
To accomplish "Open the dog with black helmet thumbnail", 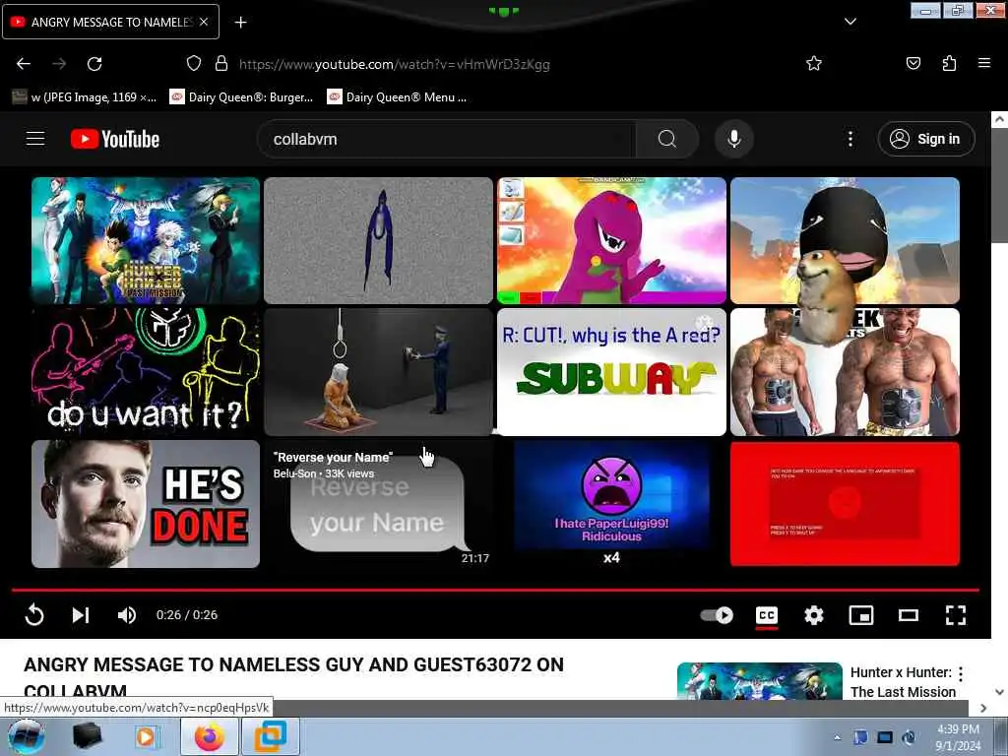I will (x=845, y=240).
